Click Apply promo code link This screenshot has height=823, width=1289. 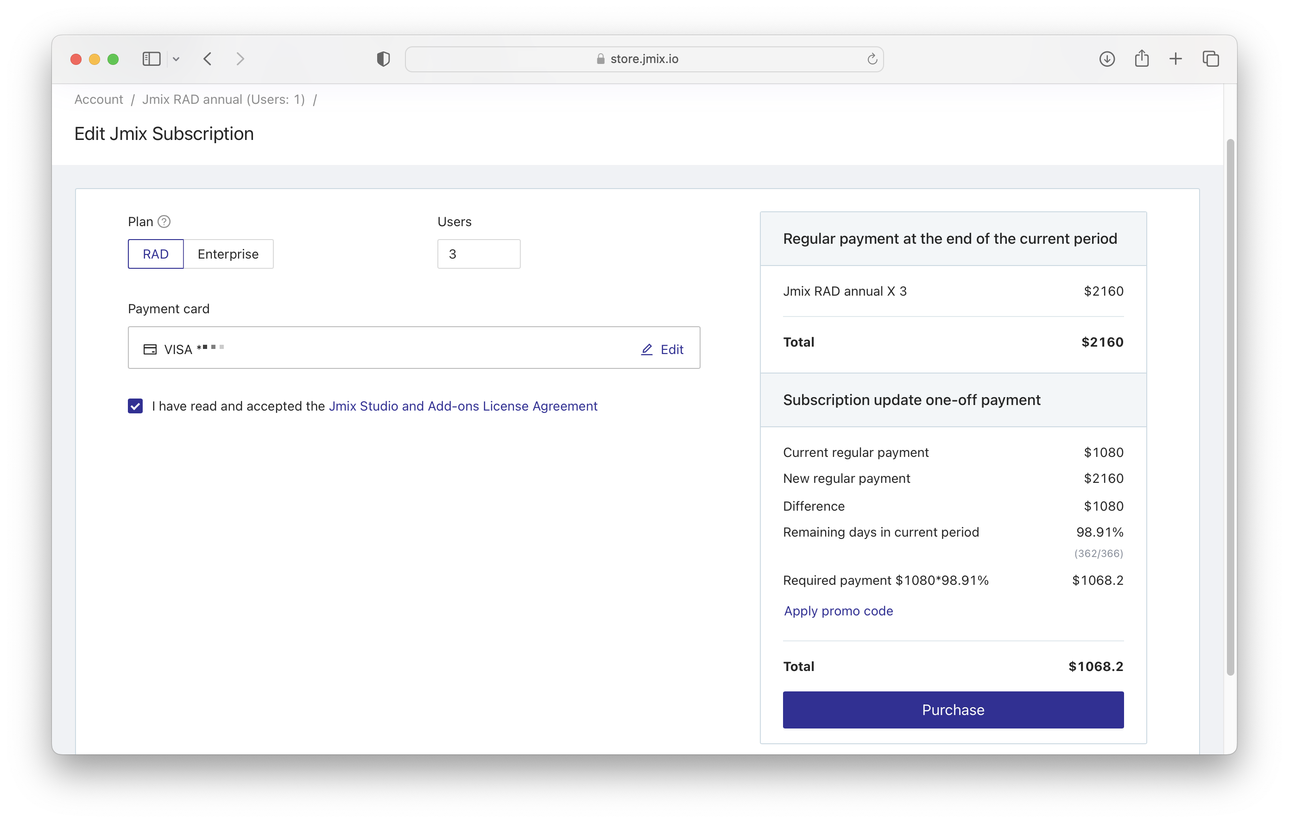tap(838, 610)
